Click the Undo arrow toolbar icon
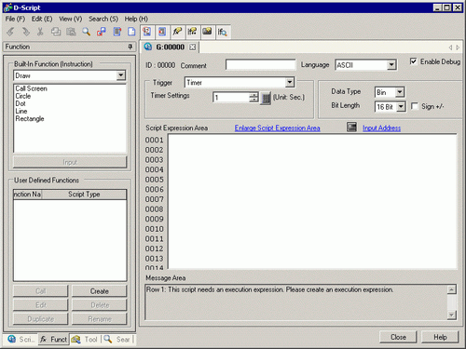 pos(10,32)
